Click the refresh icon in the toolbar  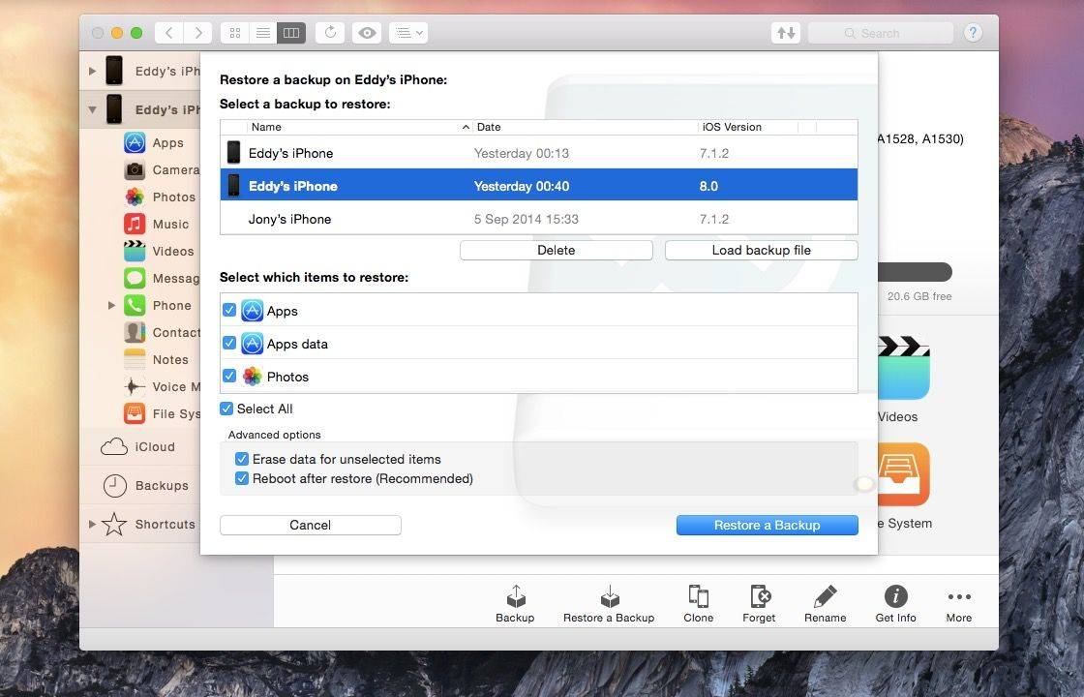330,33
